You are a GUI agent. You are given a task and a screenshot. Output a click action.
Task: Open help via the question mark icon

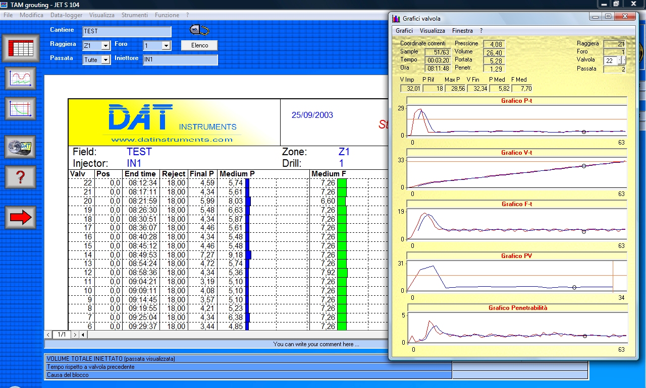tap(21, 177)
